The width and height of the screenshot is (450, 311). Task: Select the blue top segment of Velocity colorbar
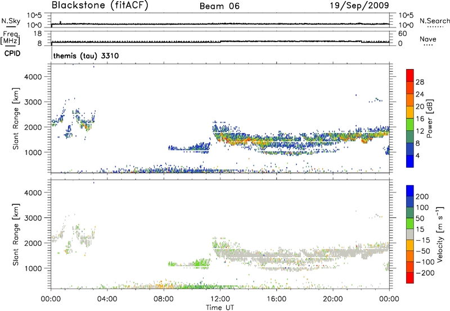pos(410,191)
